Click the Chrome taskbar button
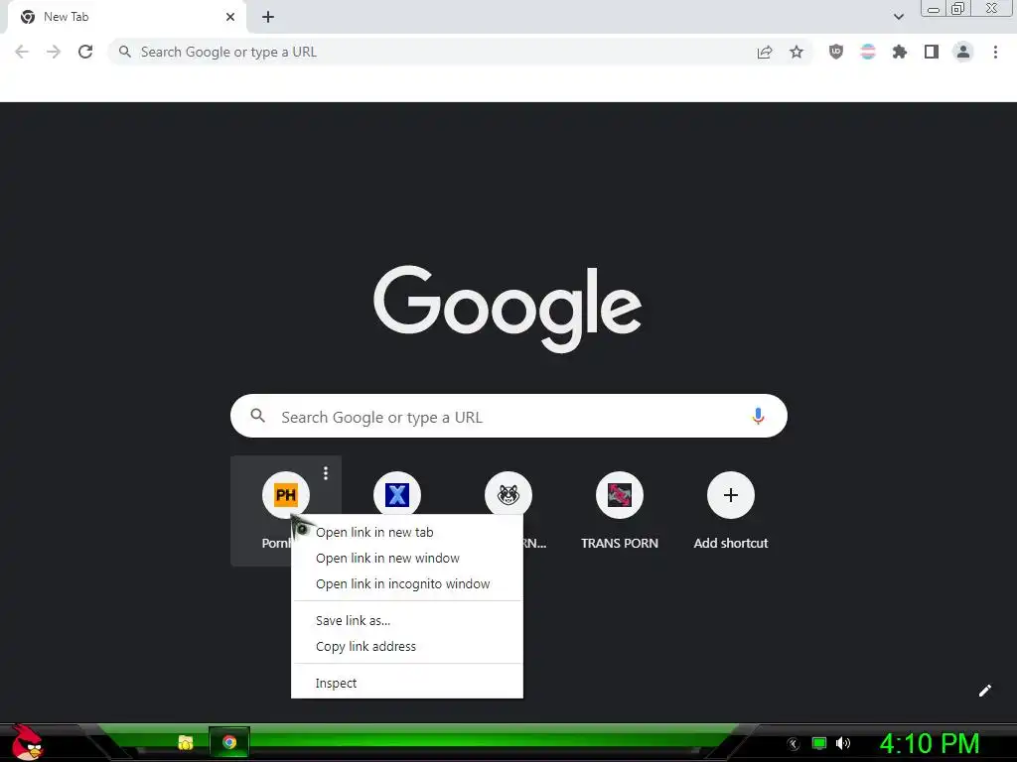 coord(229,742)
